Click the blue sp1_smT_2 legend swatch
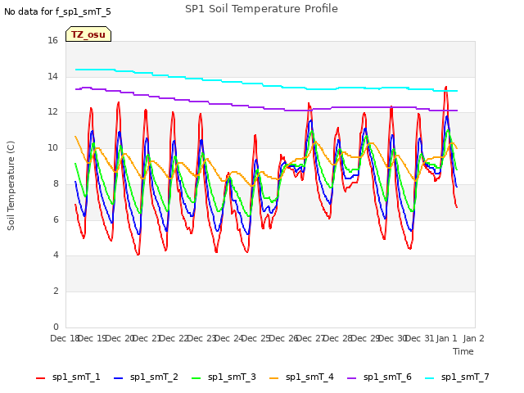Viewport: 524px width, 393px height. point(118,378)
